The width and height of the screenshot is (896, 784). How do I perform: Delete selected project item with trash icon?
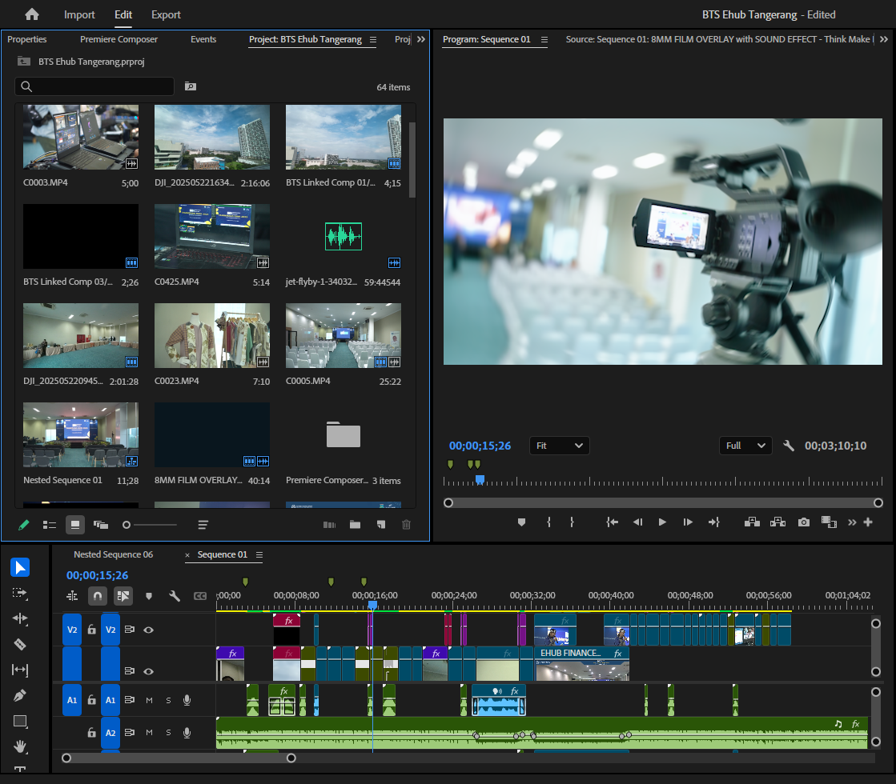[x=406, y=525]
